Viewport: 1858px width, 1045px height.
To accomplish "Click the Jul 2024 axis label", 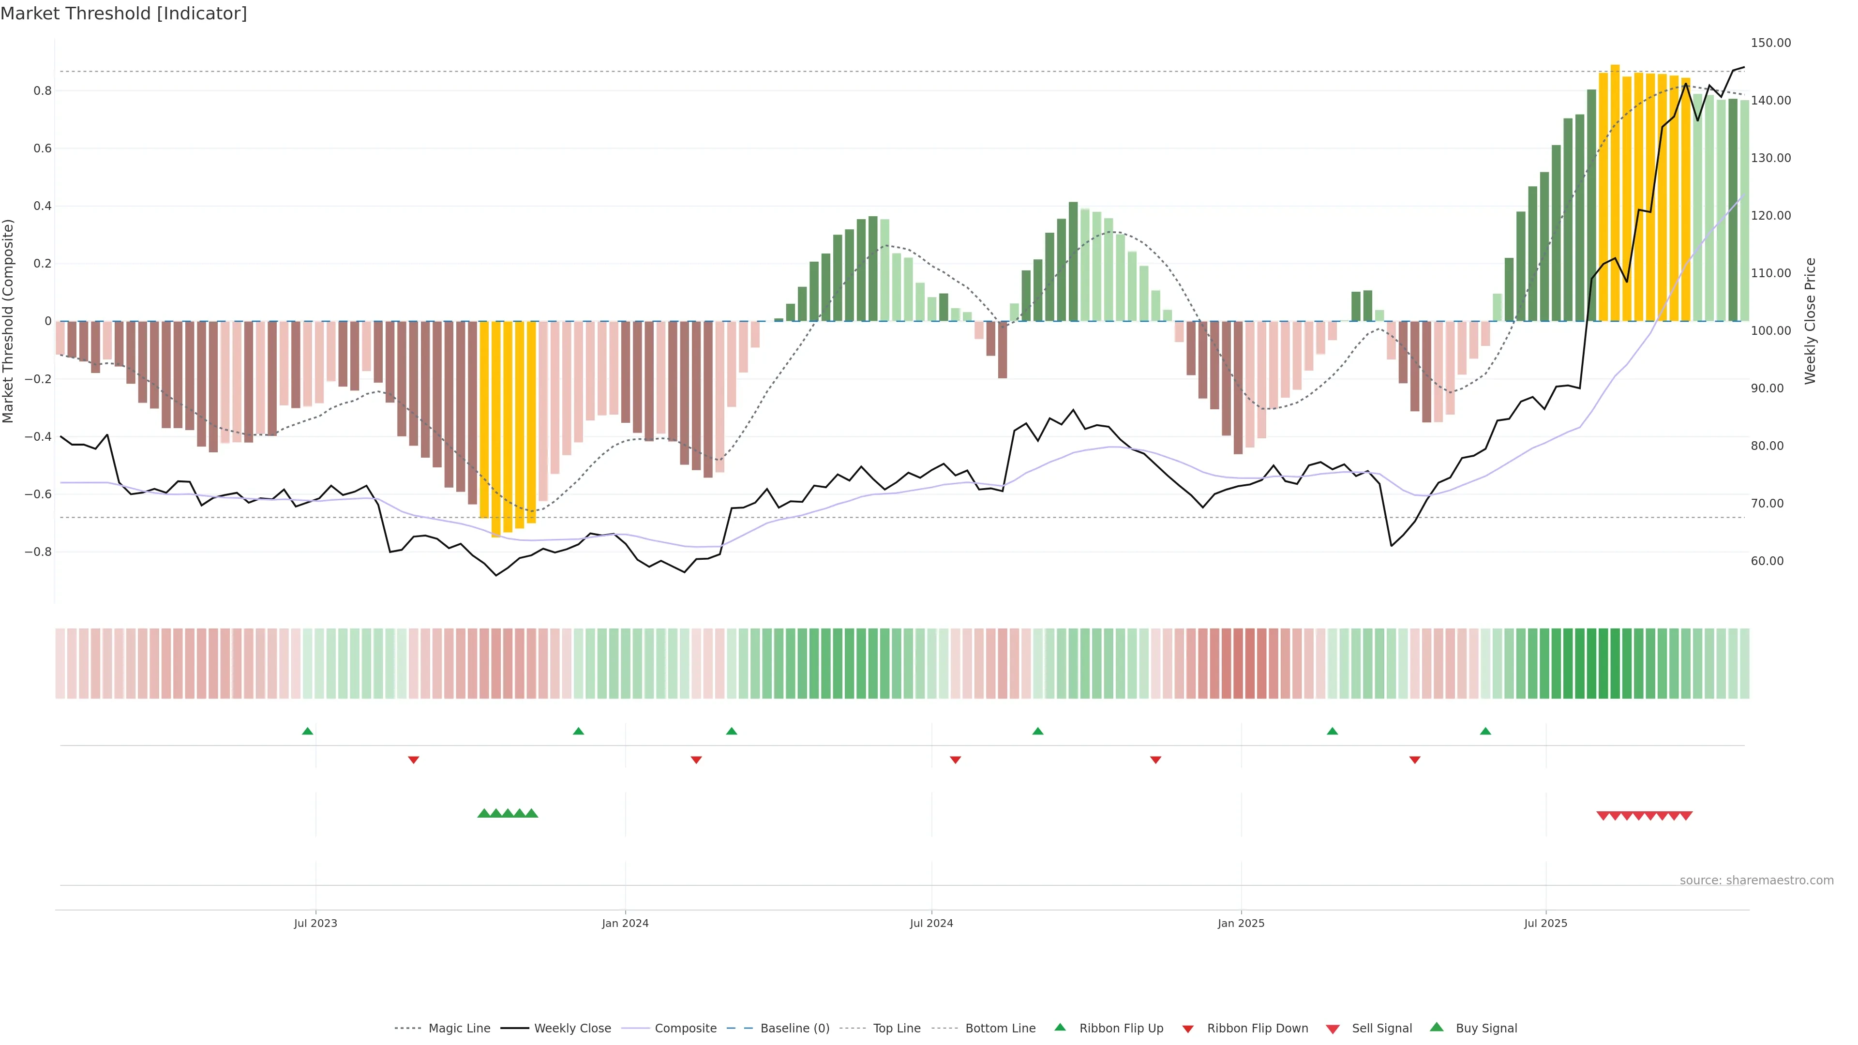I will (931, 923).
